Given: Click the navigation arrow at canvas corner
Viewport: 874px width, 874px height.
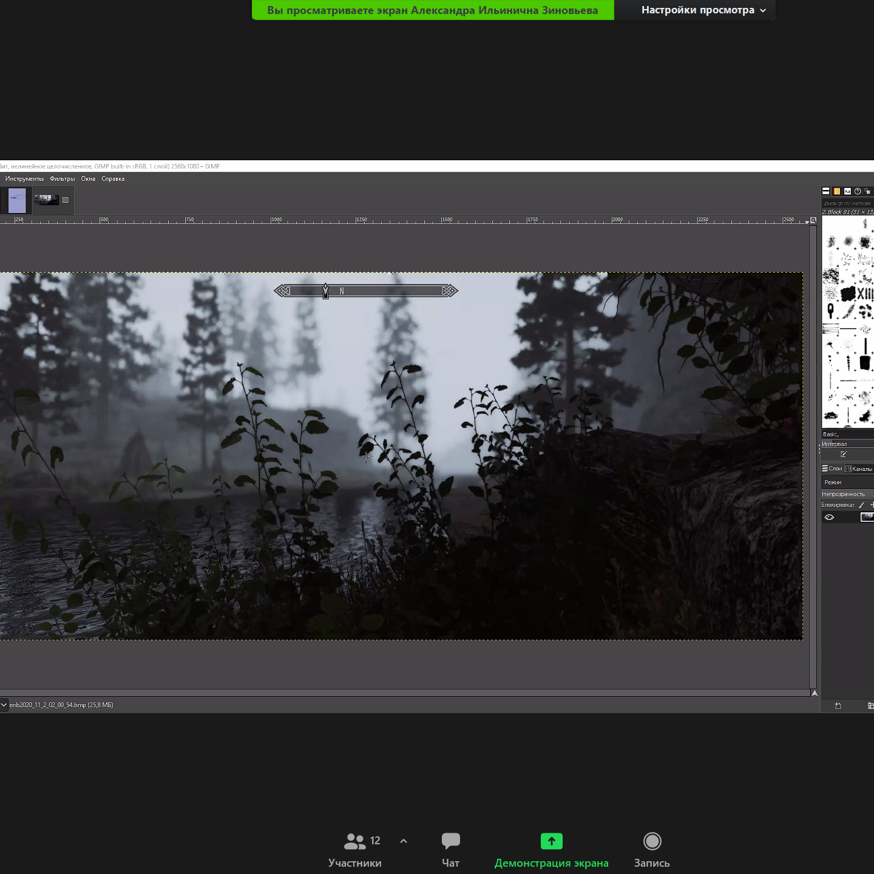Looking at the screenshot, I should [815, 693].
